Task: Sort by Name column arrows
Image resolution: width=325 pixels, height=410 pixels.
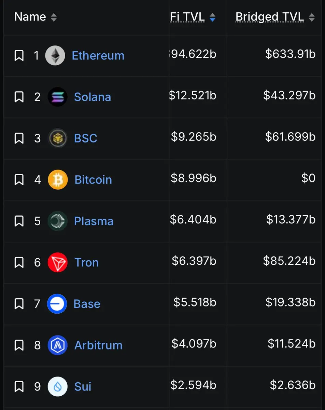Action: tap(54, 17)
